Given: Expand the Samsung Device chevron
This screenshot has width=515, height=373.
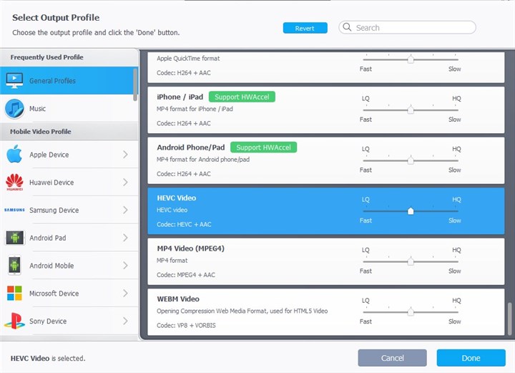Looking at the screenshot, I should pyautogui.click(x=125, y=210).
